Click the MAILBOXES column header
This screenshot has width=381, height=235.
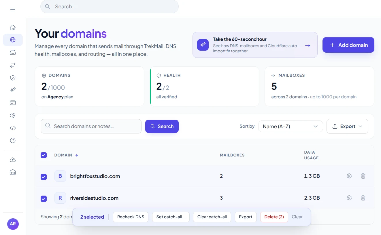(232, 155)
